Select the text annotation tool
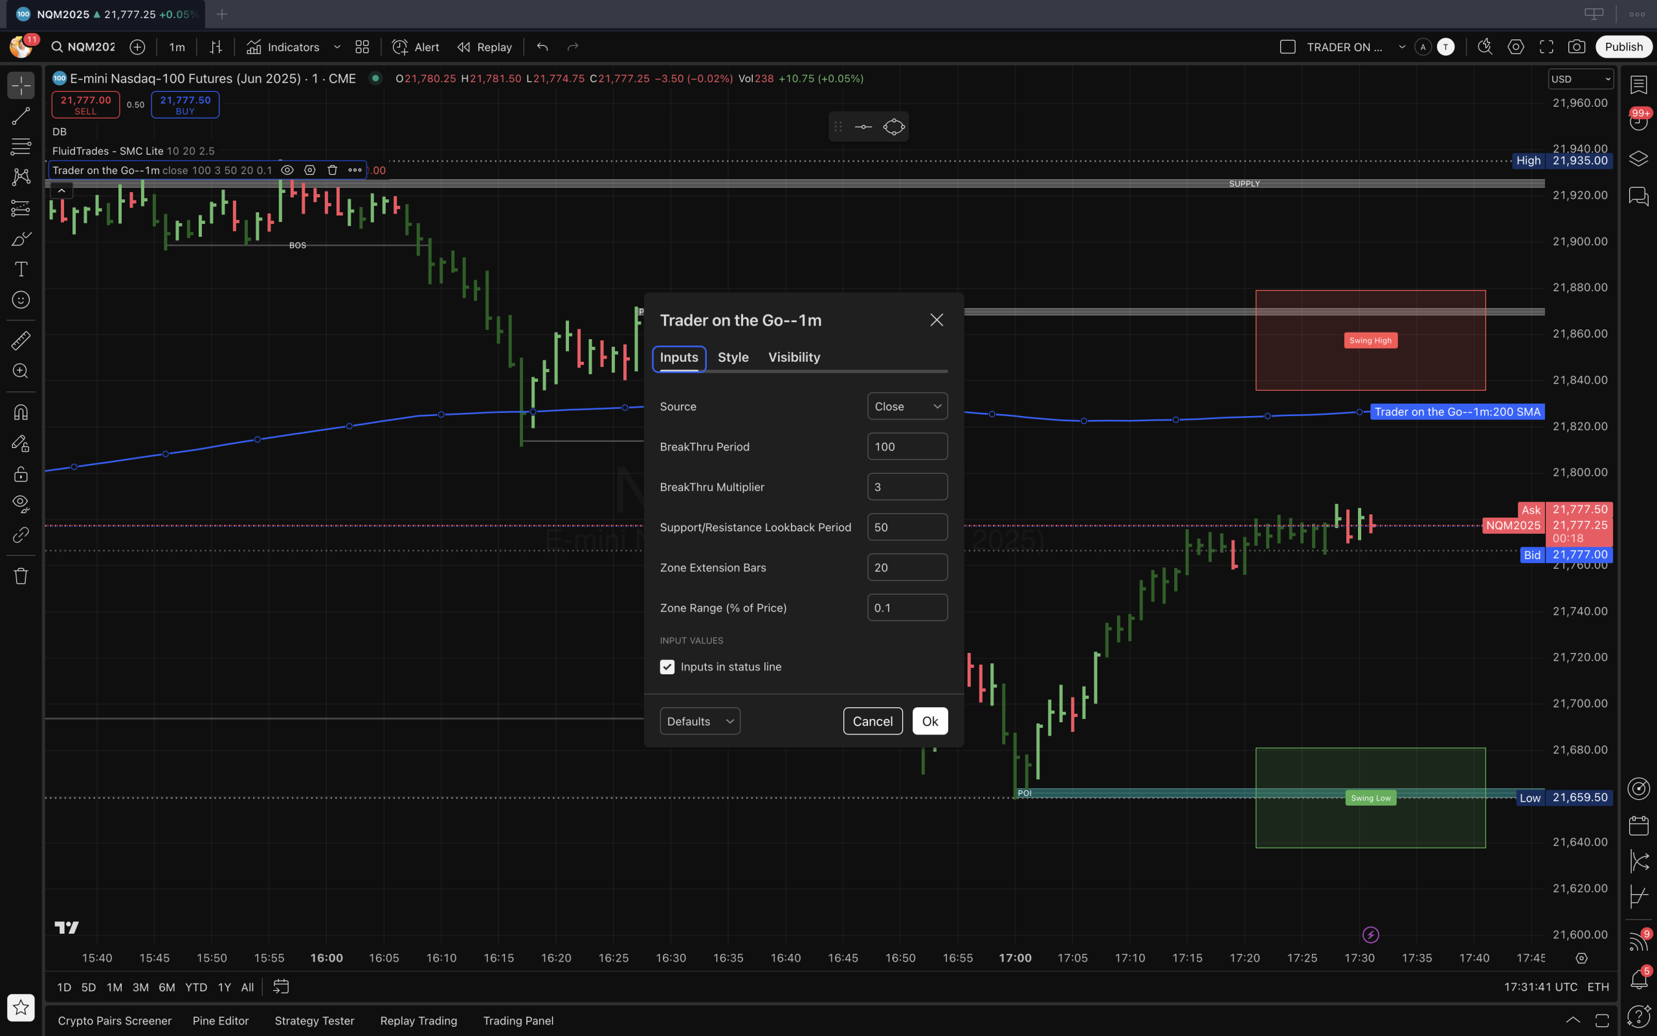This screenshot has height=1036, width=1657. click(x=21, y=269)
